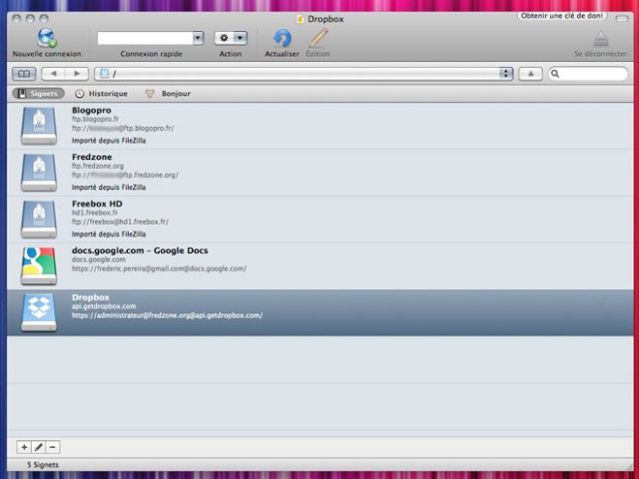Switch to the Historique tab

point(102,94)
